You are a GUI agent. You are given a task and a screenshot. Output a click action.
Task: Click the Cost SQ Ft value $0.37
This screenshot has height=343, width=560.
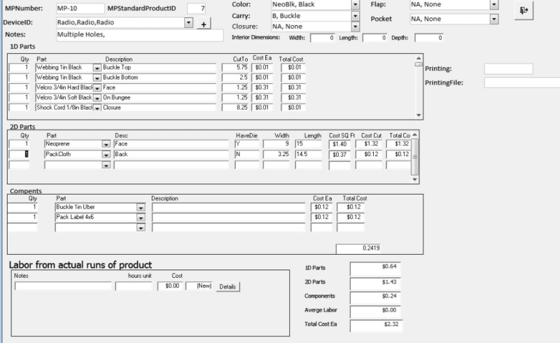(x=339, y=155)
